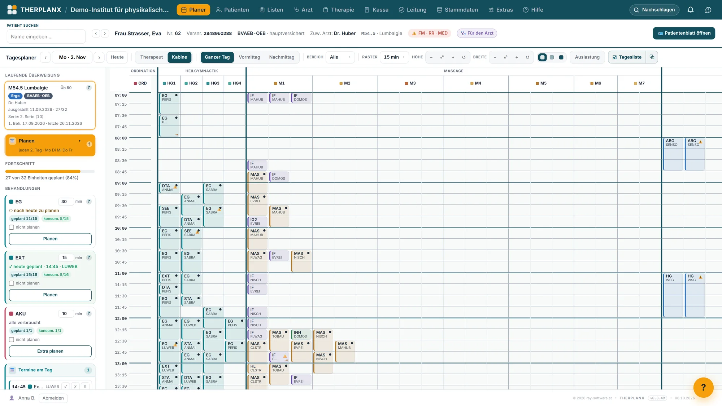Image resolution: width=722 pixels, height=406 pixels.
Task: Open the Stammdaten menu
Action: pyautogui.click(x=457, y=10)
